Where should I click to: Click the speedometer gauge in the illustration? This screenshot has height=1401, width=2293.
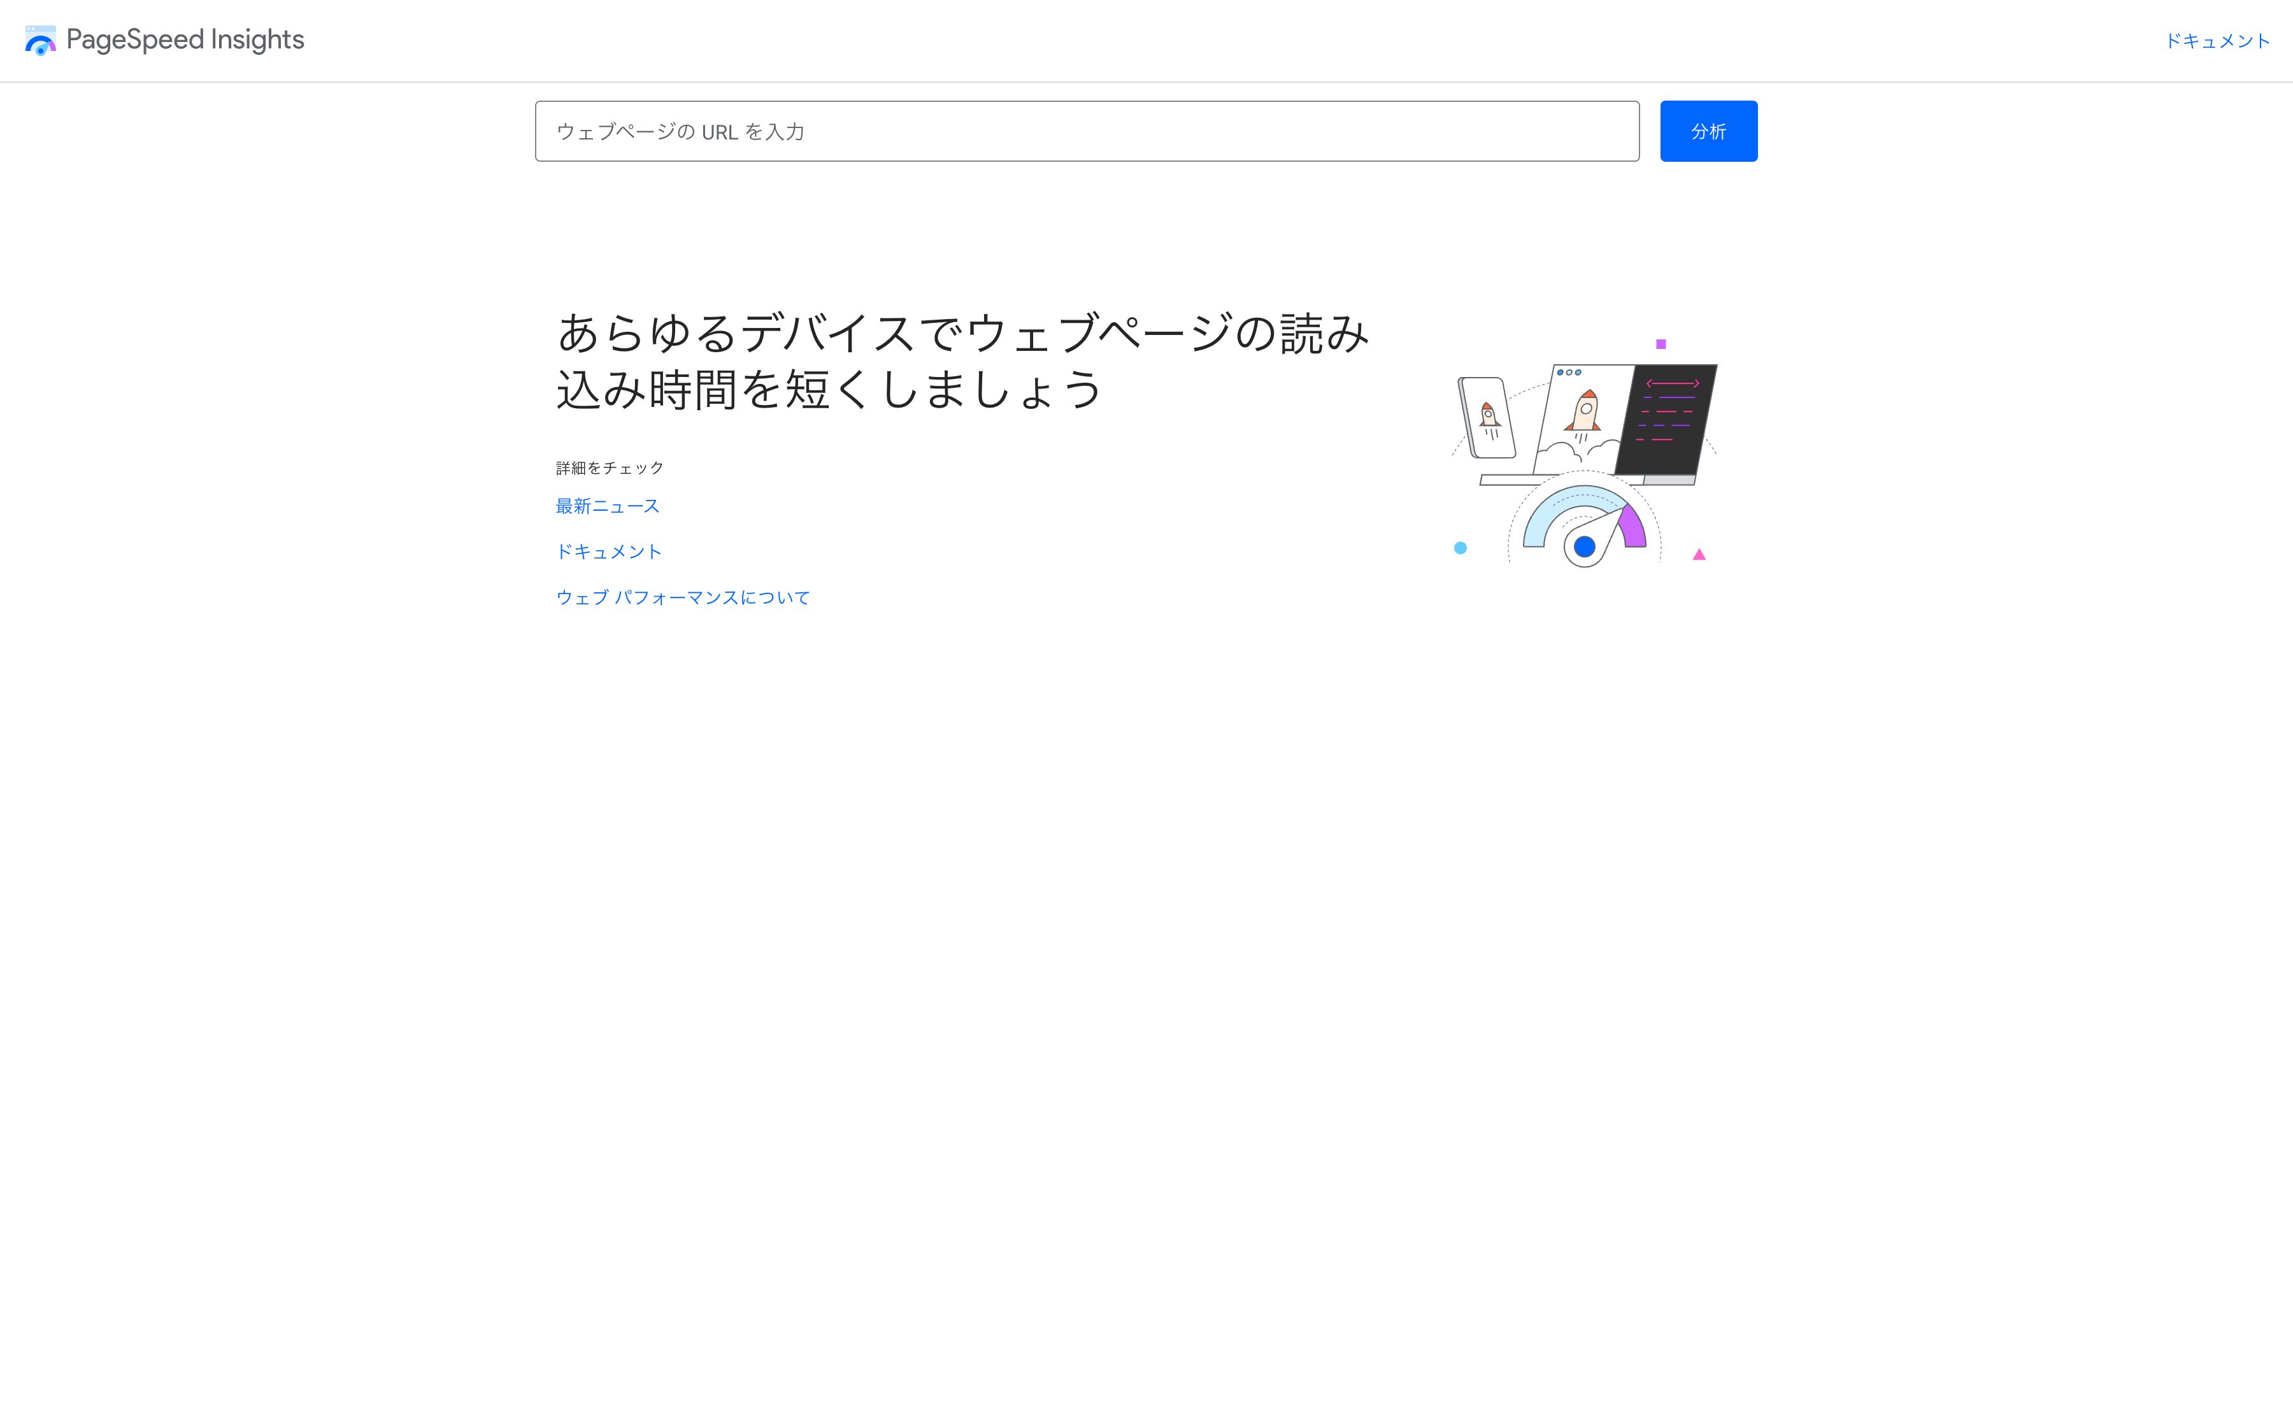[x=1585, y=521]
